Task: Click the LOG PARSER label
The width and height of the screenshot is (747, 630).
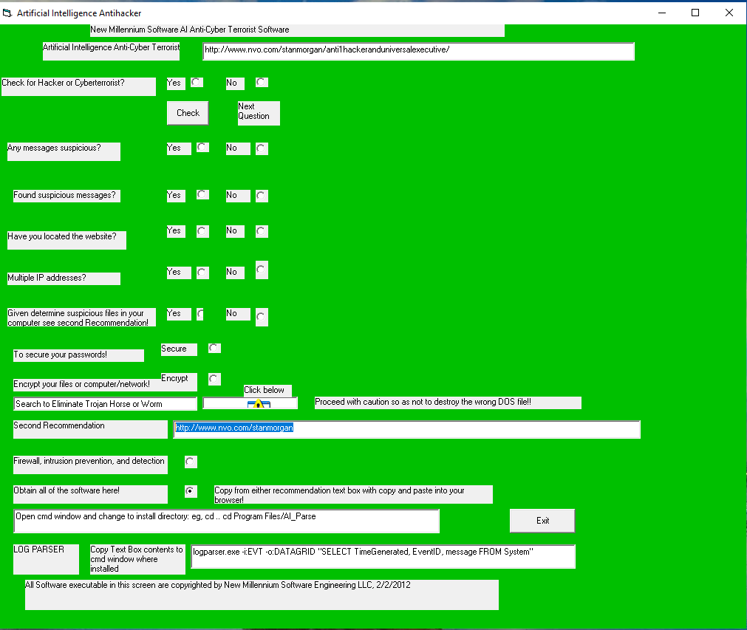Action: (x=46, y=559)
